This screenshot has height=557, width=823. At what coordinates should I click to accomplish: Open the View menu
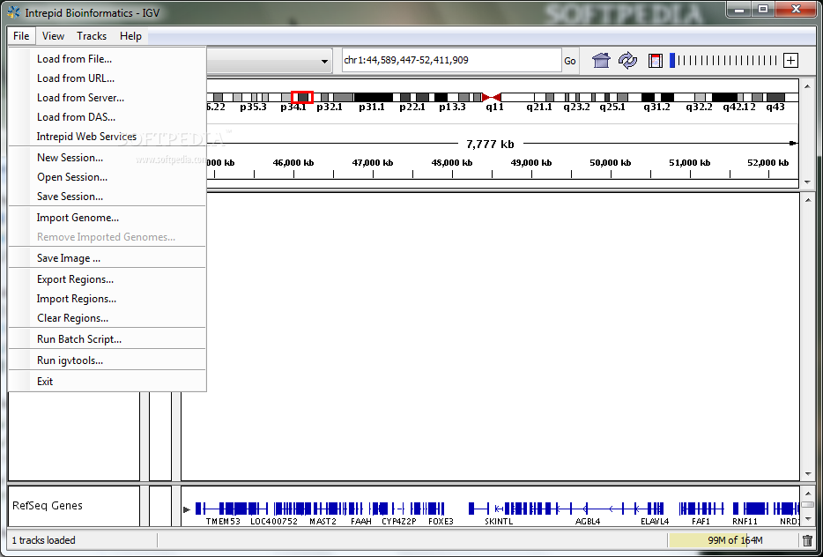tap(53, 36)
